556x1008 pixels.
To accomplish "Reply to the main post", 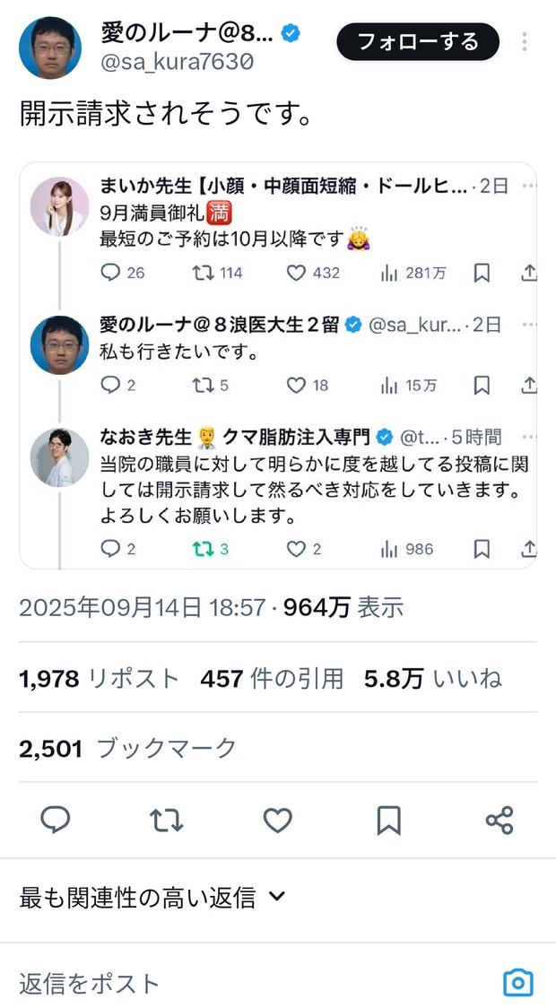I will coord(56,820).
